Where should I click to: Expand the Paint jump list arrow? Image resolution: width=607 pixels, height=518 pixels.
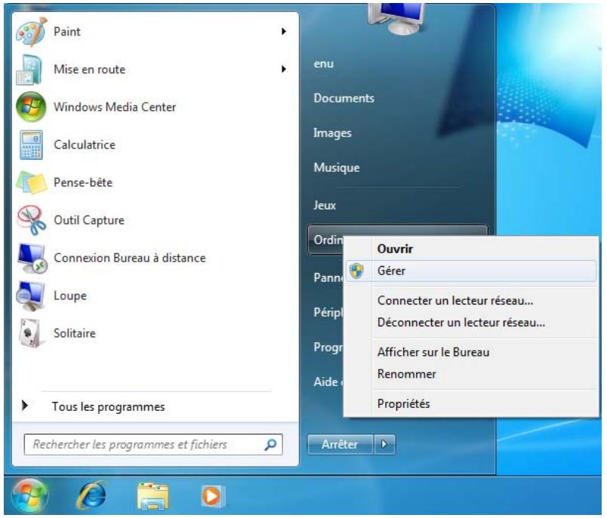pos(284,32)
